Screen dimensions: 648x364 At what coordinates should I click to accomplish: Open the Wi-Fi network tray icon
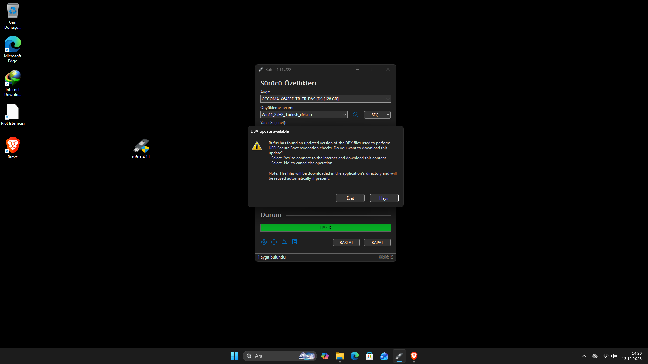[x=606, y=356]
